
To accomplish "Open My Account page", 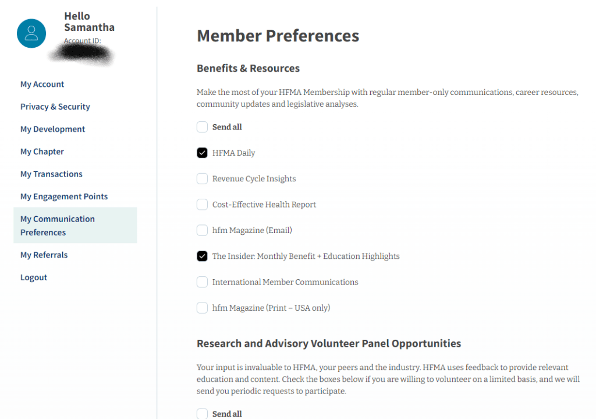I will pos(42,84).
